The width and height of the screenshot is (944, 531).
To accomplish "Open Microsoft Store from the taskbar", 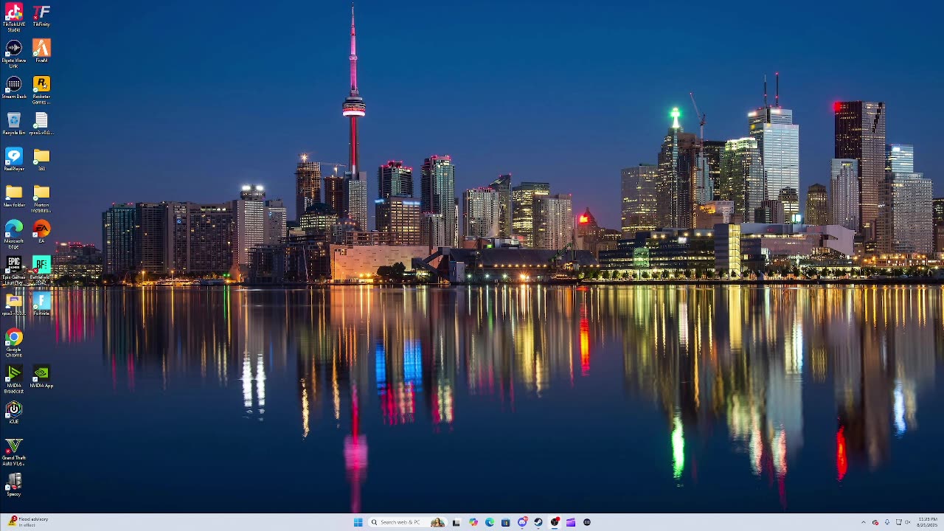I will tap(505, 522).
